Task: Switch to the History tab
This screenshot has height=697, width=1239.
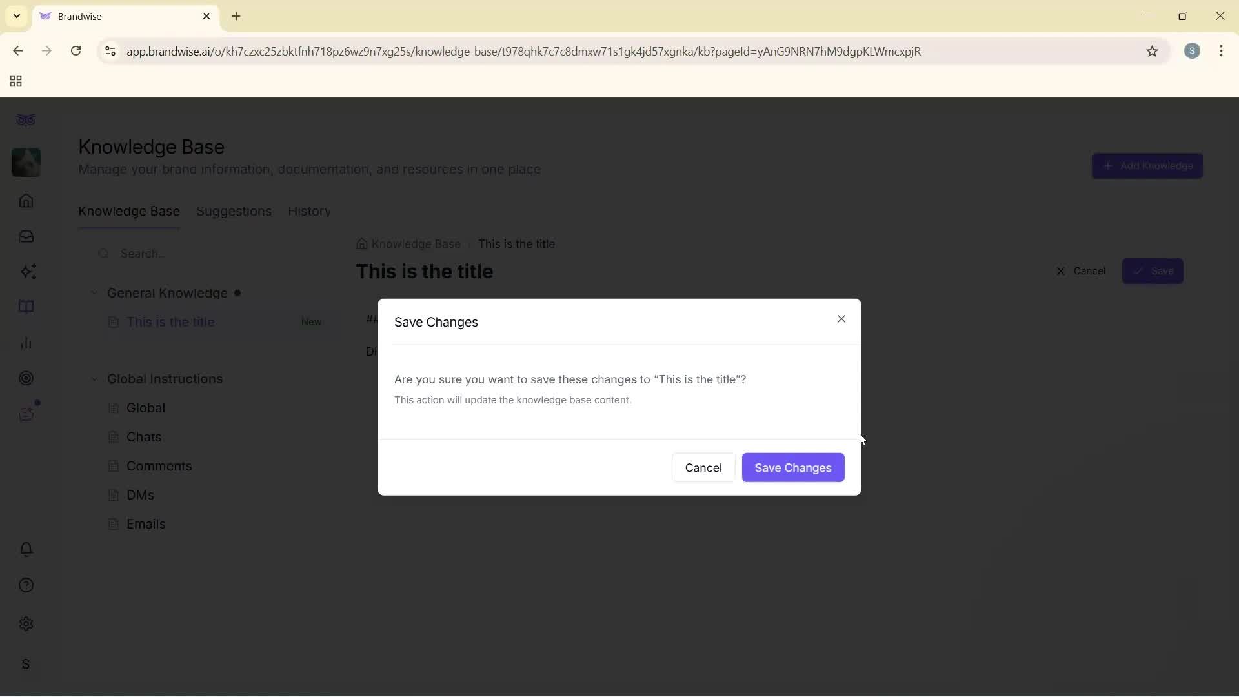Action: tap(309, 211)
